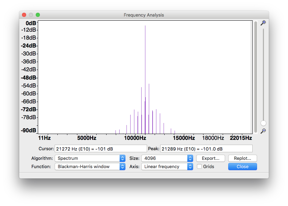Click the 5000Hz axis label
This screenshot has height=206, width=288.
coord(87,138)
